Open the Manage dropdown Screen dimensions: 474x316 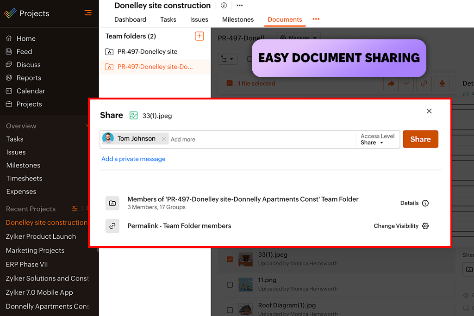click(299, 38)
